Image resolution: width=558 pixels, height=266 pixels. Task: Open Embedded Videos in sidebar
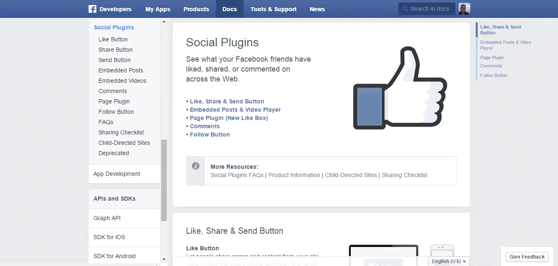click(122, 81)
